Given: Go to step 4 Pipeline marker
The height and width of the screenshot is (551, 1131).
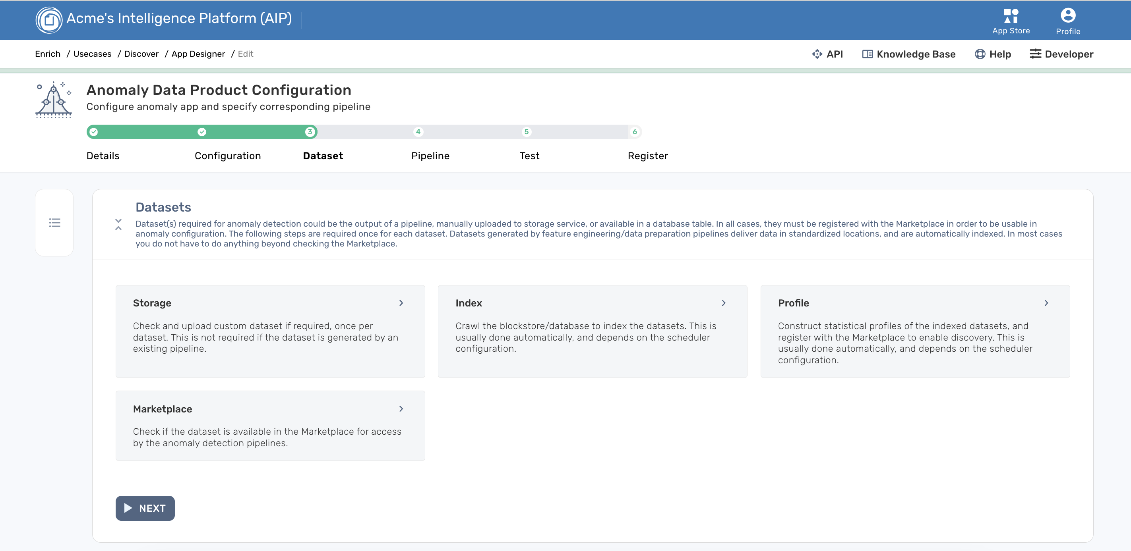Looking at the screenshot, I should pos(418,132).
